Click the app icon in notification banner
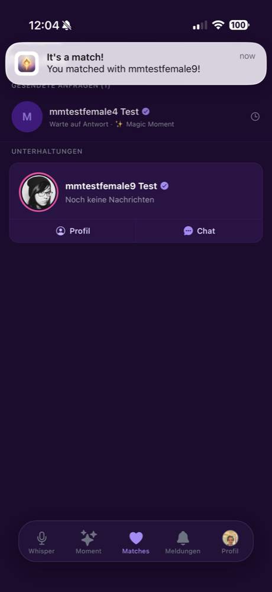 tap(27, 63)
